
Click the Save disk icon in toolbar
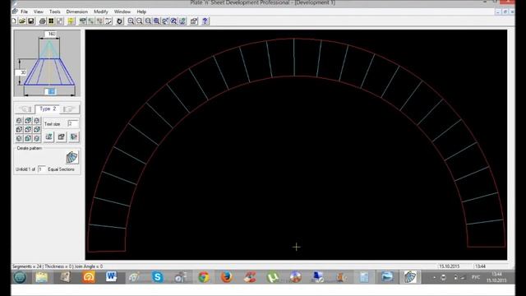(31, 21)
